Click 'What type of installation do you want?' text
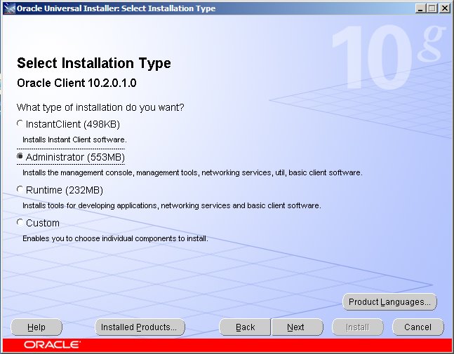Viewport: 454px width, 354px height. [x=100, y=107]
